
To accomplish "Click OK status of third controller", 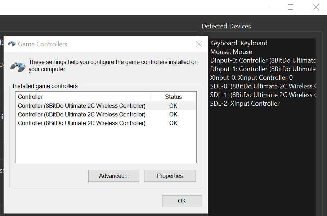I will coord(173,123).
